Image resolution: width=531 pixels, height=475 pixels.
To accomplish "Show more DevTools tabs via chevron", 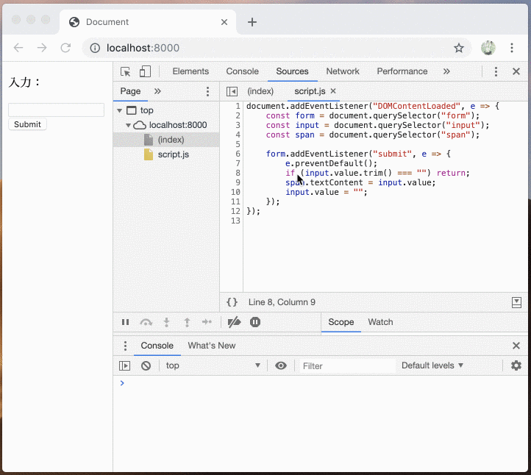I will tap(446, 71).
